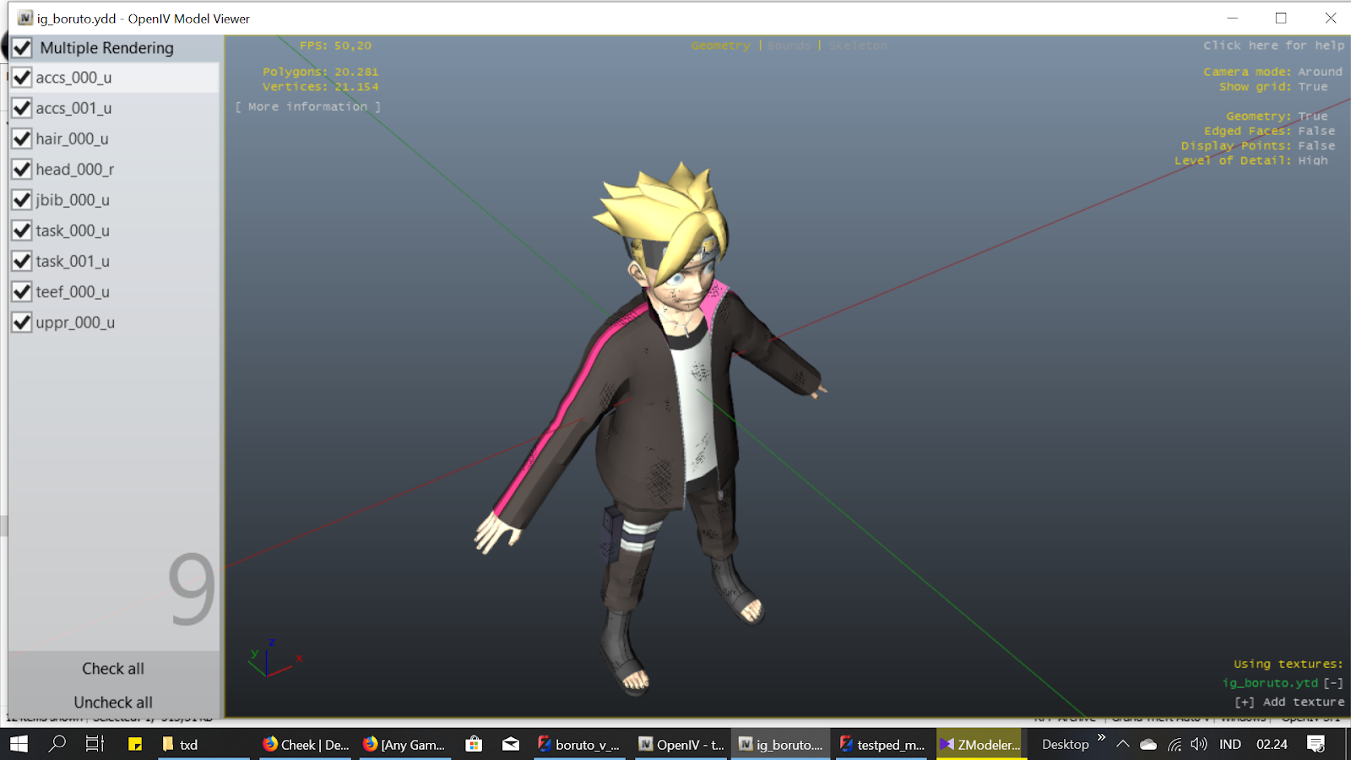The height and width of the screenshot is (760, 1351).
Task: Minimize the OpenIV Model Viewer window
Action: coord(1232,18)
